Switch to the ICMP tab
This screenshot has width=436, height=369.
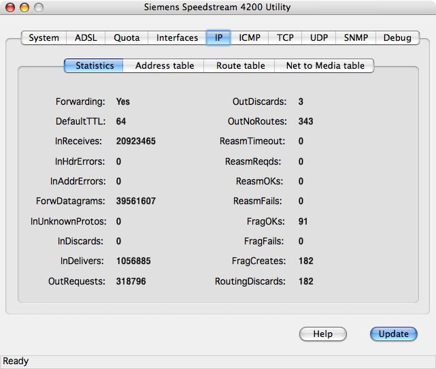tap(250, 37)
